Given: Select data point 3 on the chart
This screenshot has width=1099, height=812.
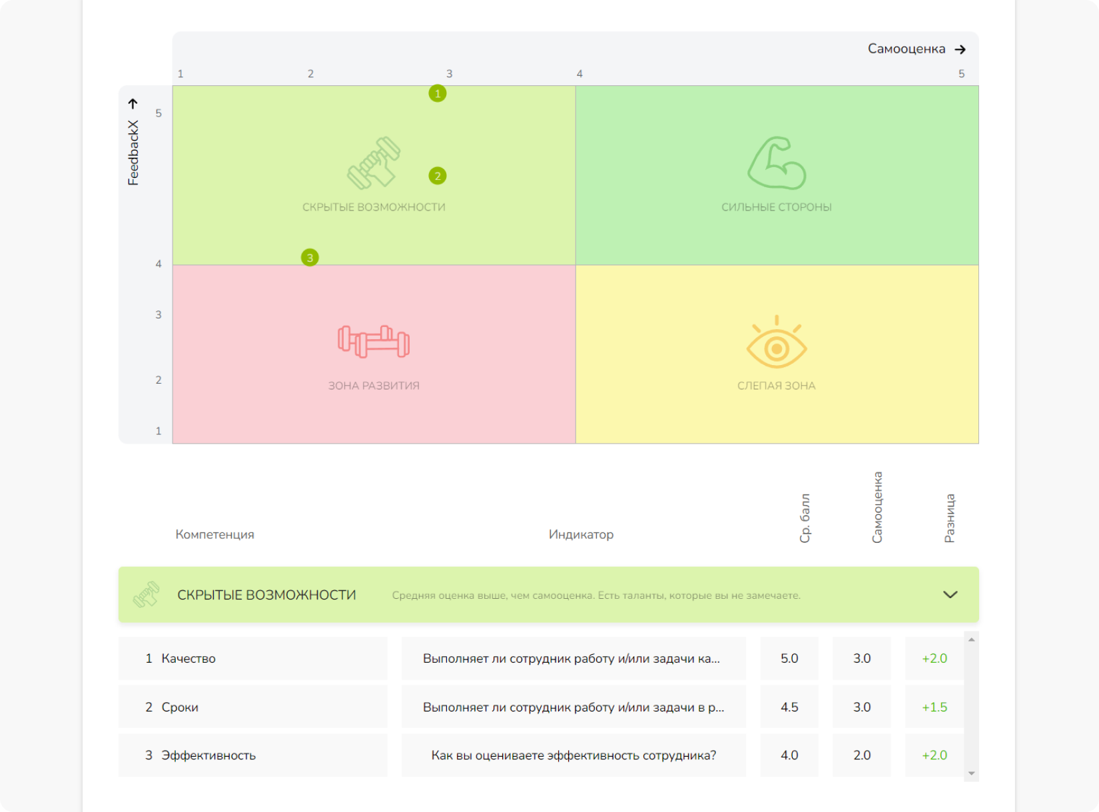Looking at the screenshot, I should [310, 258].
